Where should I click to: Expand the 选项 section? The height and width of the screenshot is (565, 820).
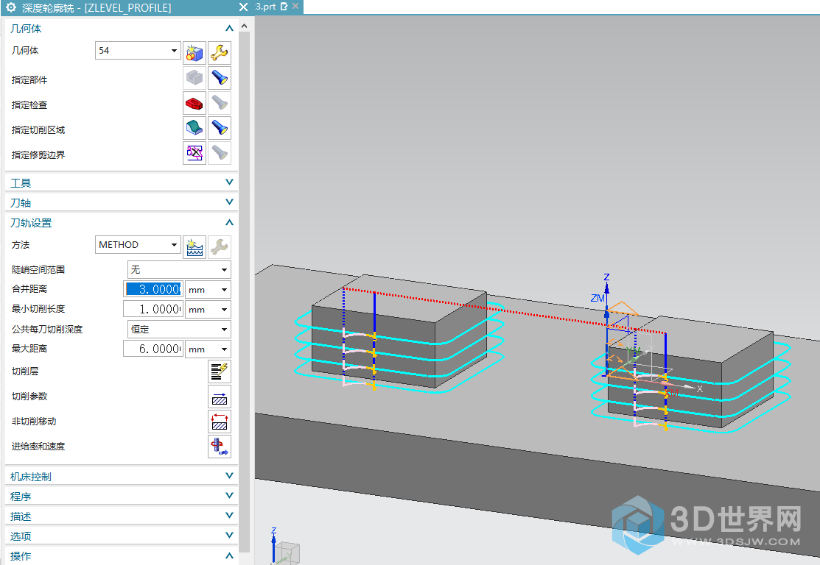tap(122, 536)
